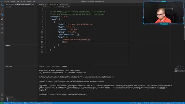Open the Help menu

pos(34,1)
